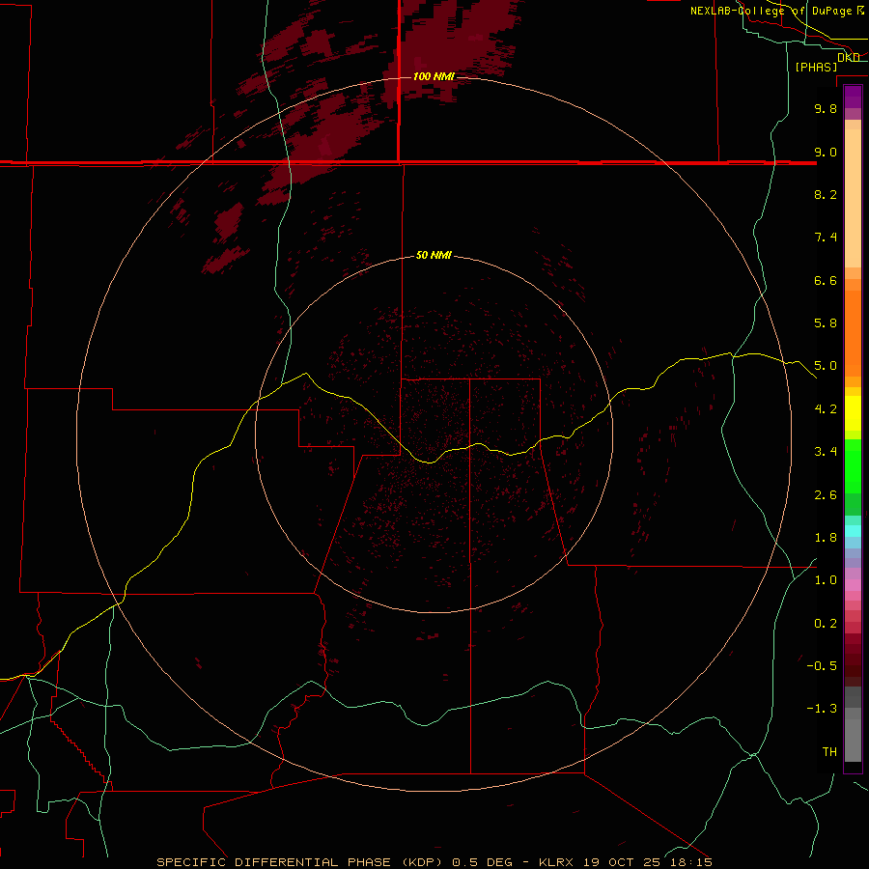The width and height of the screenshot is (869, 869).
Task: Click the -0.5 value on the color scale
Action: point(822,666)
